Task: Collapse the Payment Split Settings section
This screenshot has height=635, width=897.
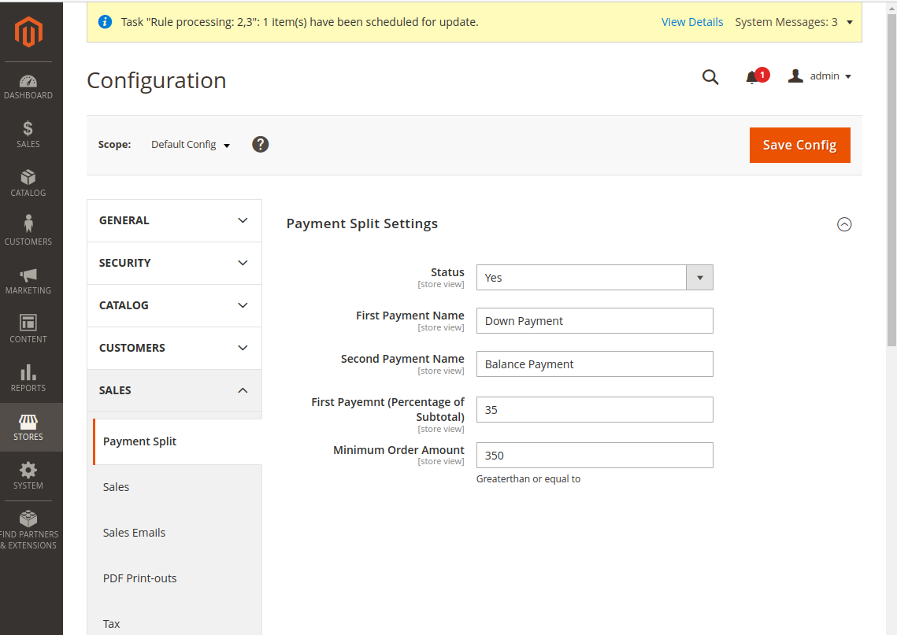Action: coord(844,224)
